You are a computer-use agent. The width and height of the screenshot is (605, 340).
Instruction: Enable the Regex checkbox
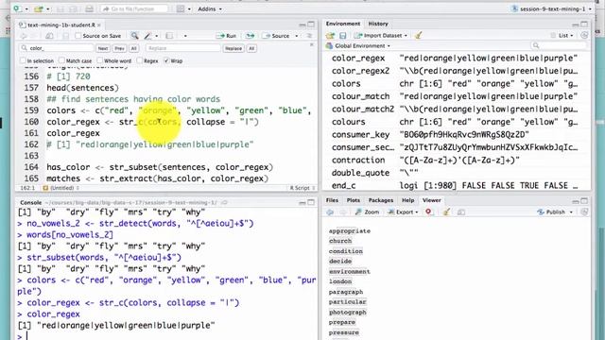(140, 60)
